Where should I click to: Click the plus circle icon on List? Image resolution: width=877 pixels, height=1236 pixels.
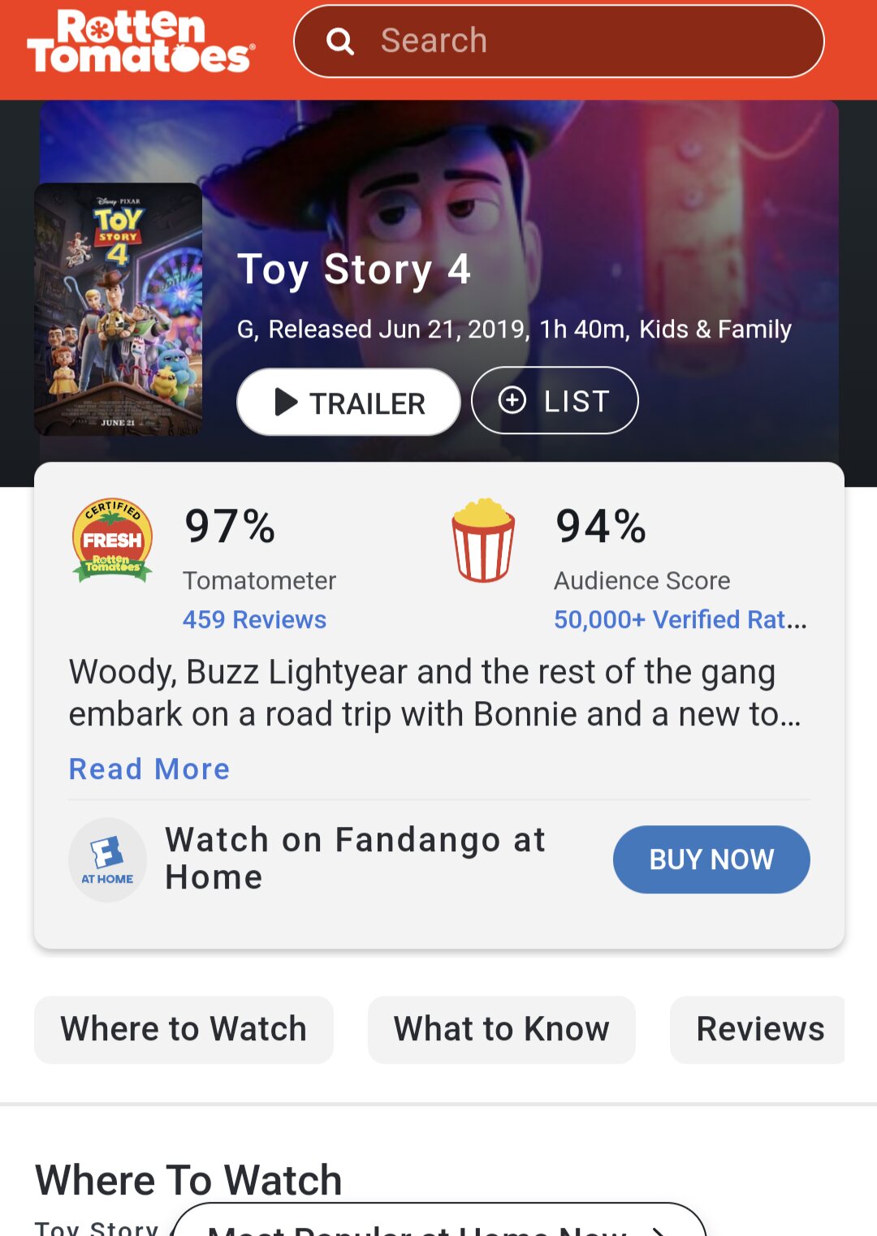tap(512, 400)
